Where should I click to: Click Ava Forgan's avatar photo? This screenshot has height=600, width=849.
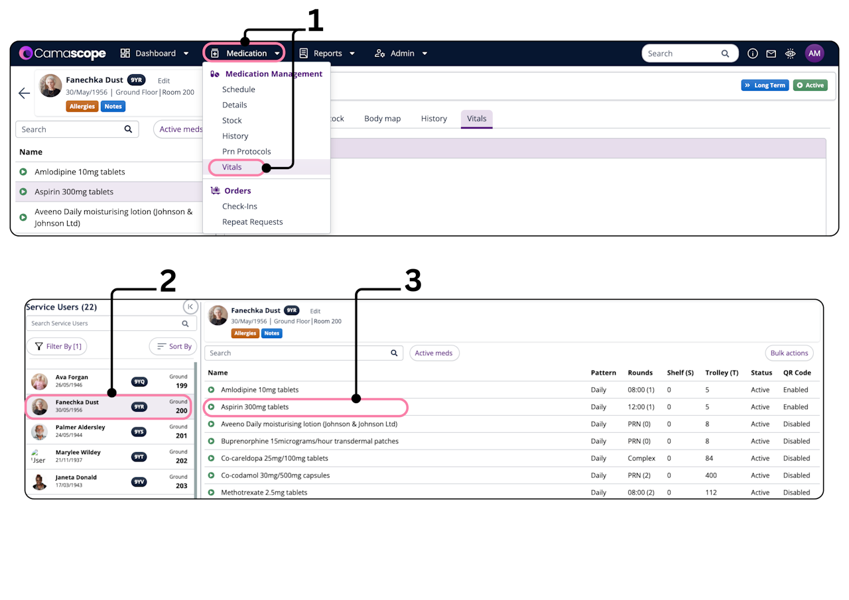coord(40,381)
